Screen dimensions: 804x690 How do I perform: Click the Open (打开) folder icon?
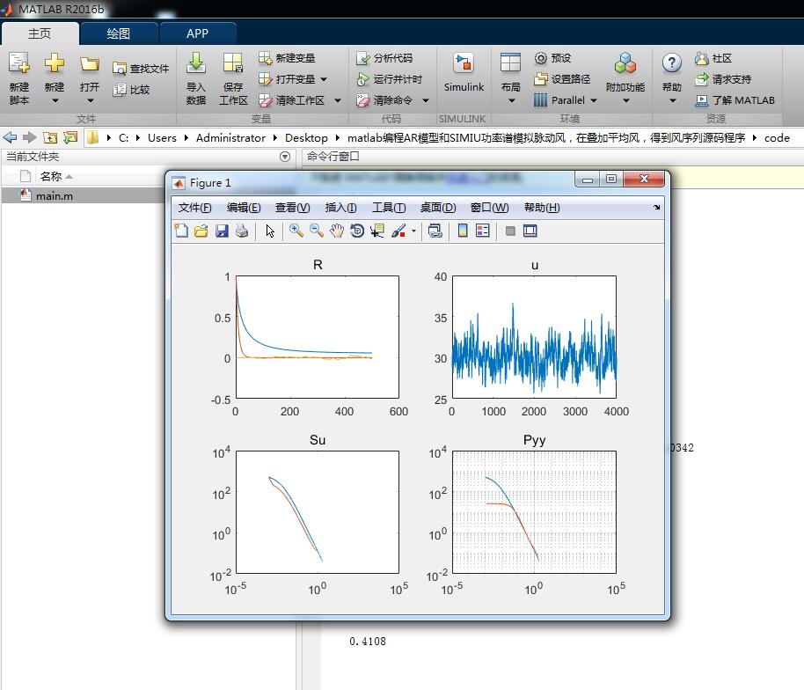90,64
